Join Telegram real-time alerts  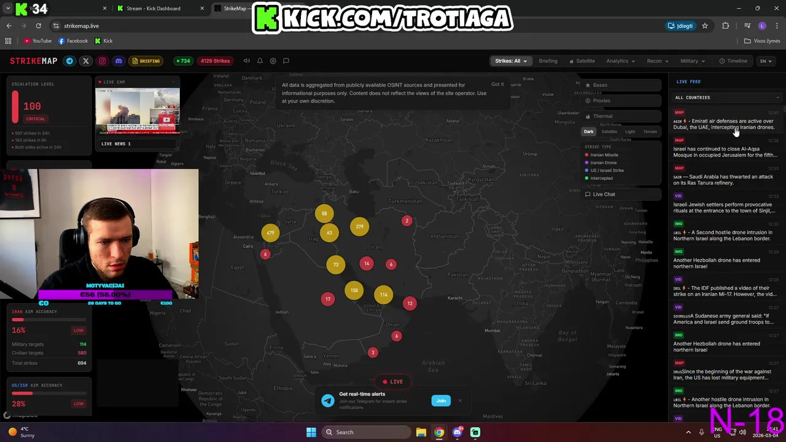pos(441,401)
